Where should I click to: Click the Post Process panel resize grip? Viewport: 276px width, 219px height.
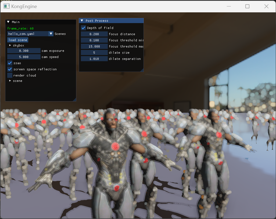pos(142,70)
